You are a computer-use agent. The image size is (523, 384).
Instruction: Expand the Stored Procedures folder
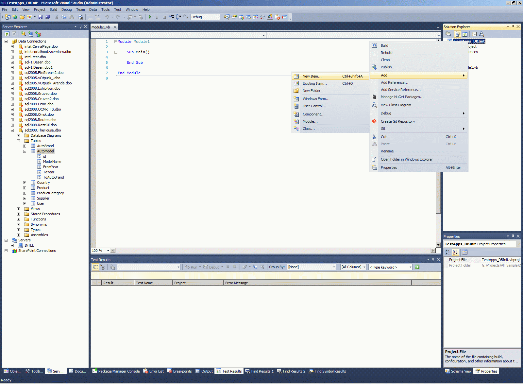tap(18, 214)
